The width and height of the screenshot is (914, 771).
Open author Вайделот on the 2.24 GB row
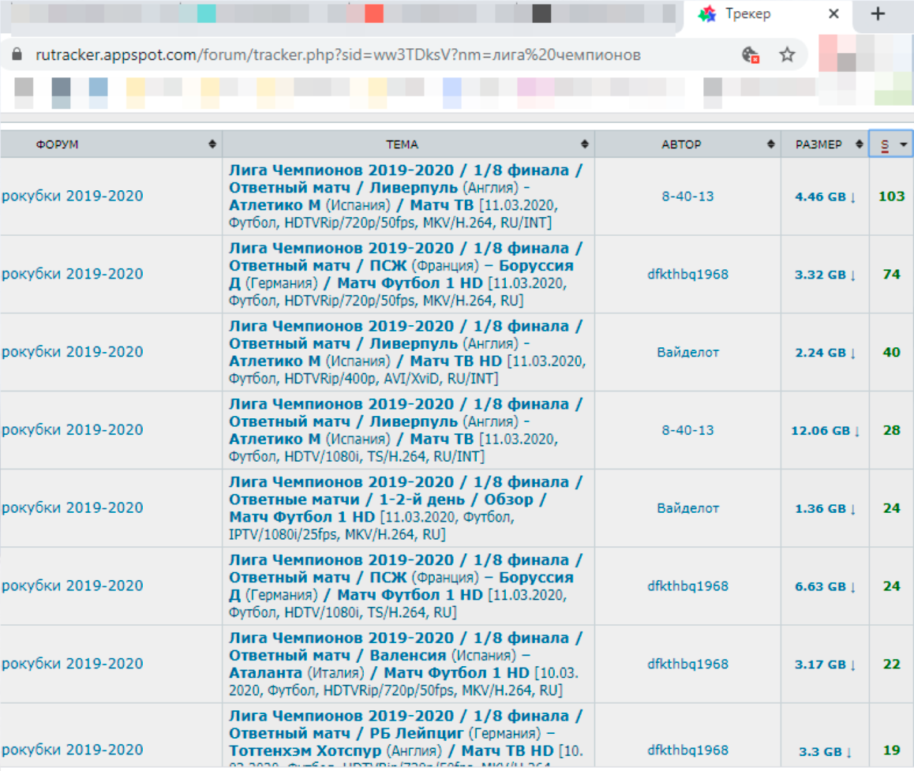(x=687, y=353)
